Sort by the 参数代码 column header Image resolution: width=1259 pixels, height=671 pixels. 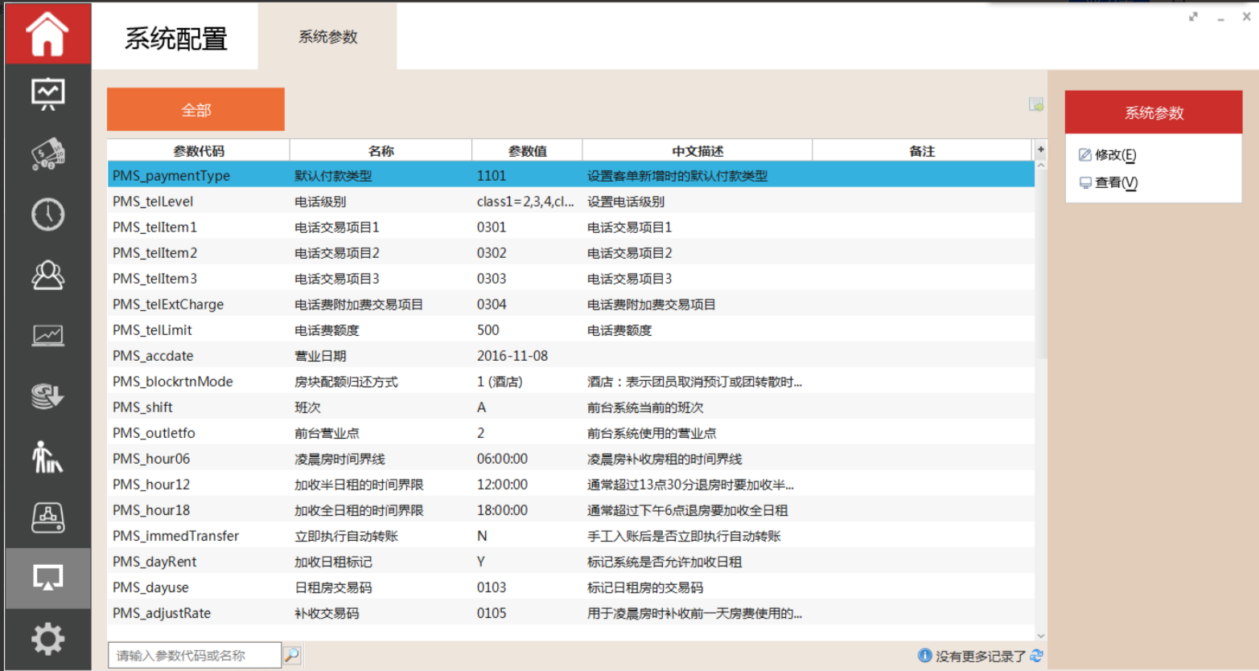[199, 151]
